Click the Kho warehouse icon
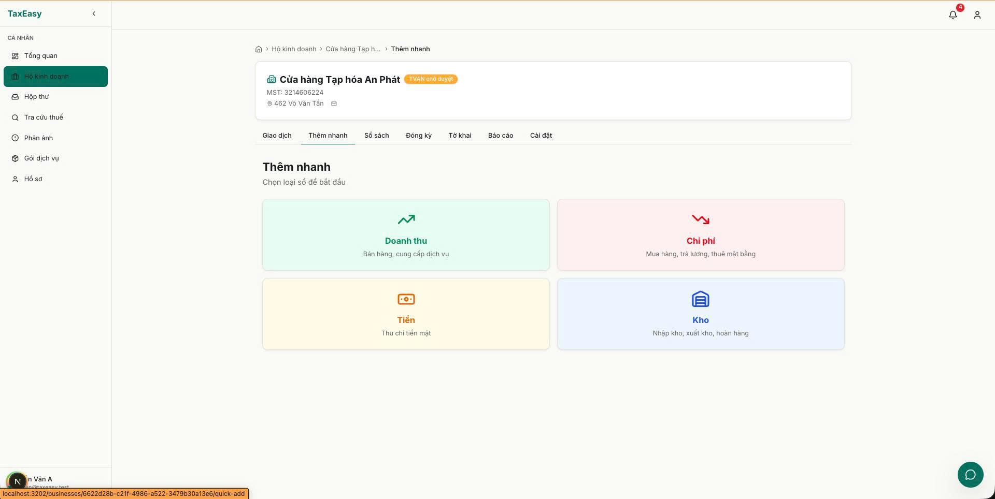995x499 pixels. tap(701, 299)
